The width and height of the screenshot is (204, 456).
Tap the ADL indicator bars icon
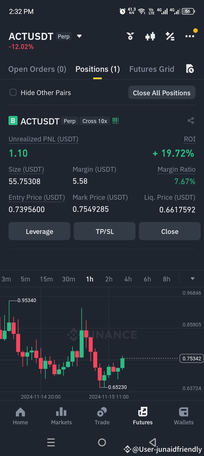pos(116,121)
